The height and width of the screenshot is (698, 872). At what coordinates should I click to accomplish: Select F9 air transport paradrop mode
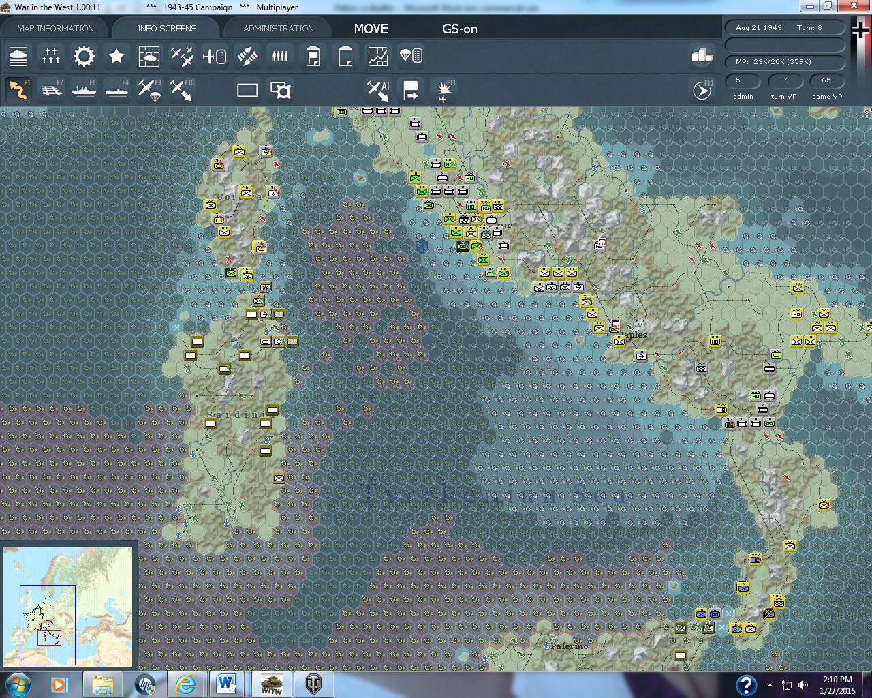pyautogui.click(x=149, y=89)
